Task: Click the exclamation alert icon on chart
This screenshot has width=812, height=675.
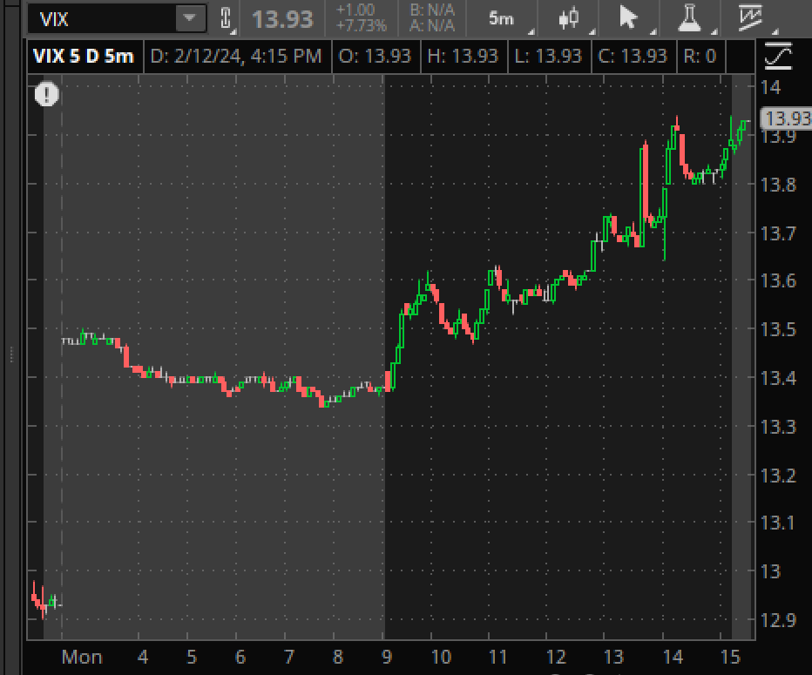Action: (x=46, y=95)
